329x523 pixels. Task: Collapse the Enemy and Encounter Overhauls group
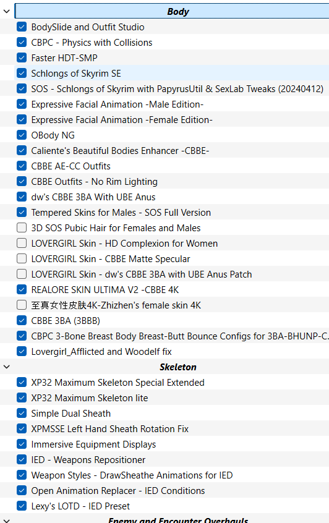click(7, 521)
